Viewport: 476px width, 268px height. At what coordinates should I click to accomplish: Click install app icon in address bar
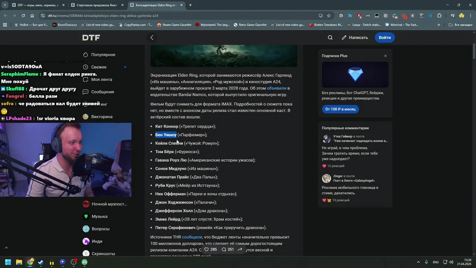(x=321, y=16)
